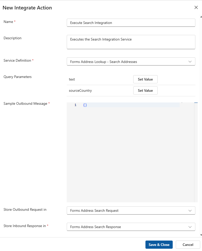Click the Save & Close button
202x251 pixels.
tap(159, 245)
